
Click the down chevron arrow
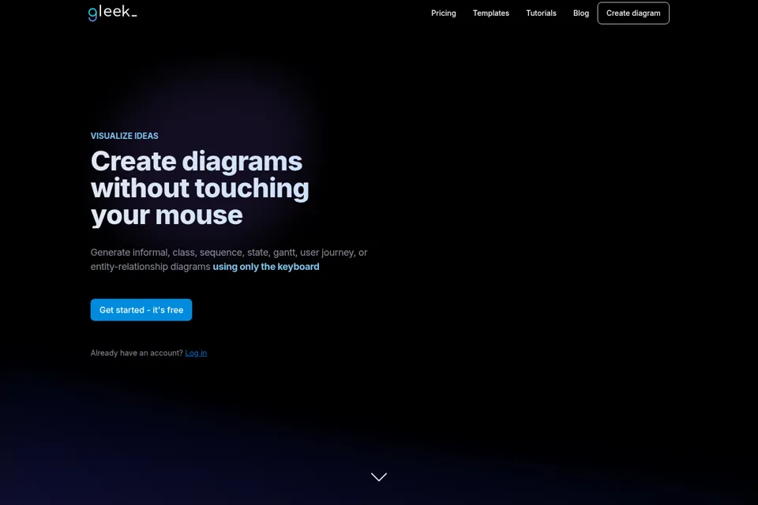[x=379, y=477]
